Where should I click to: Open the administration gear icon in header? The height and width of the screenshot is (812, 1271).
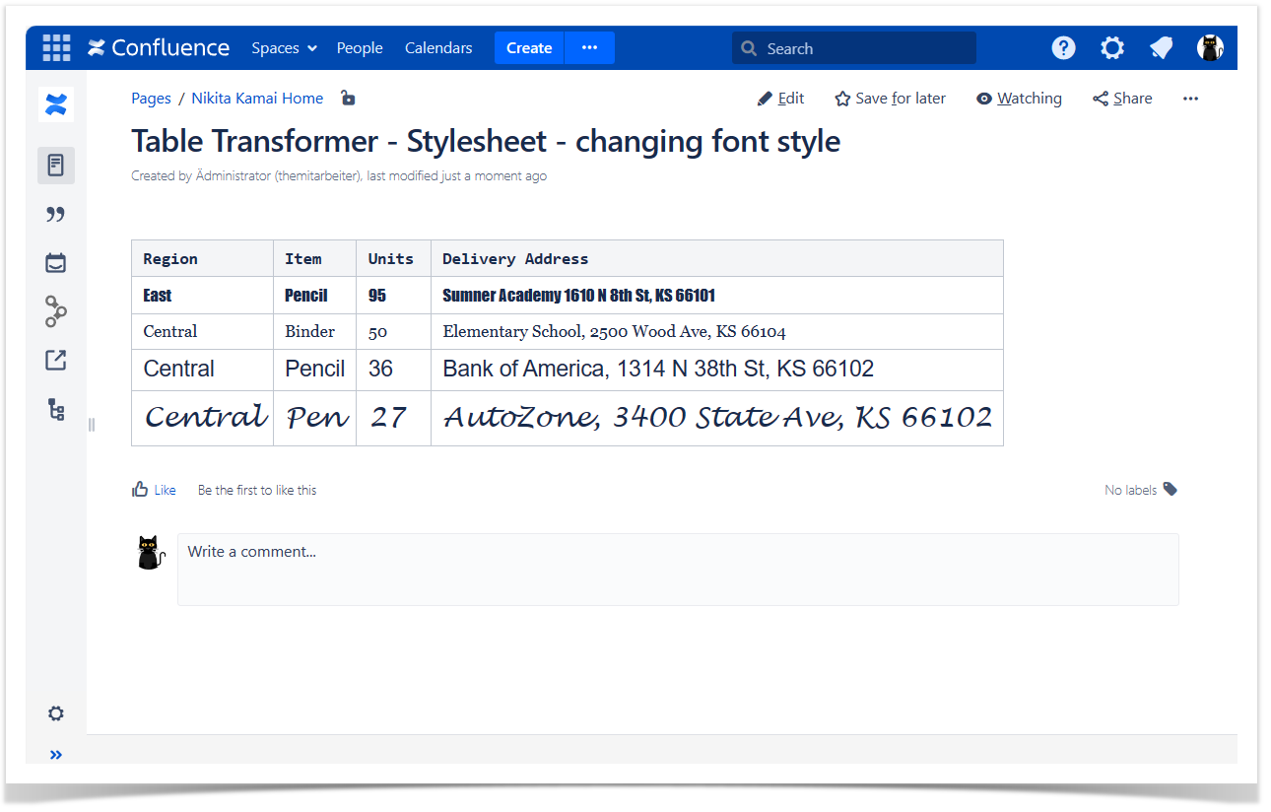1112,47
